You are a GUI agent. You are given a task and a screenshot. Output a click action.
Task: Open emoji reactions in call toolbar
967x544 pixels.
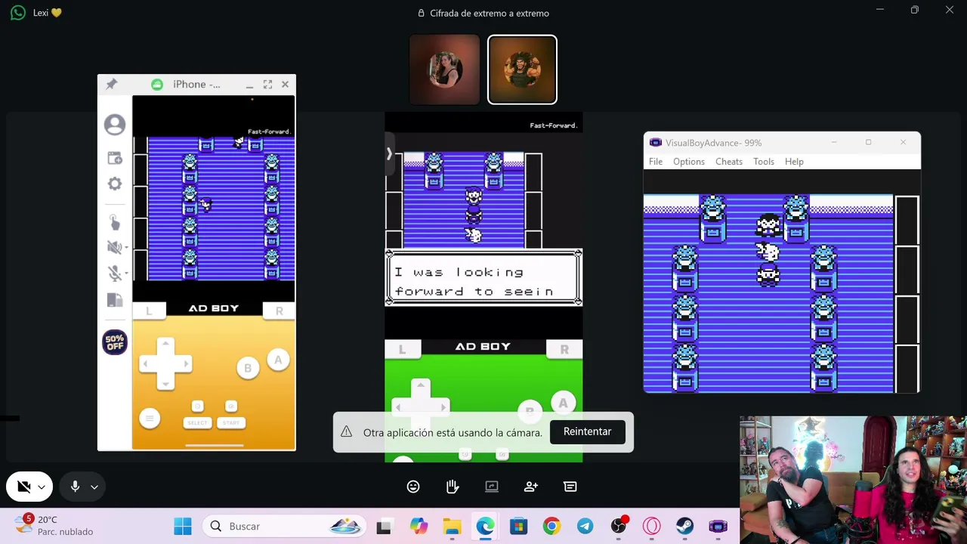(x=413, y=487)
